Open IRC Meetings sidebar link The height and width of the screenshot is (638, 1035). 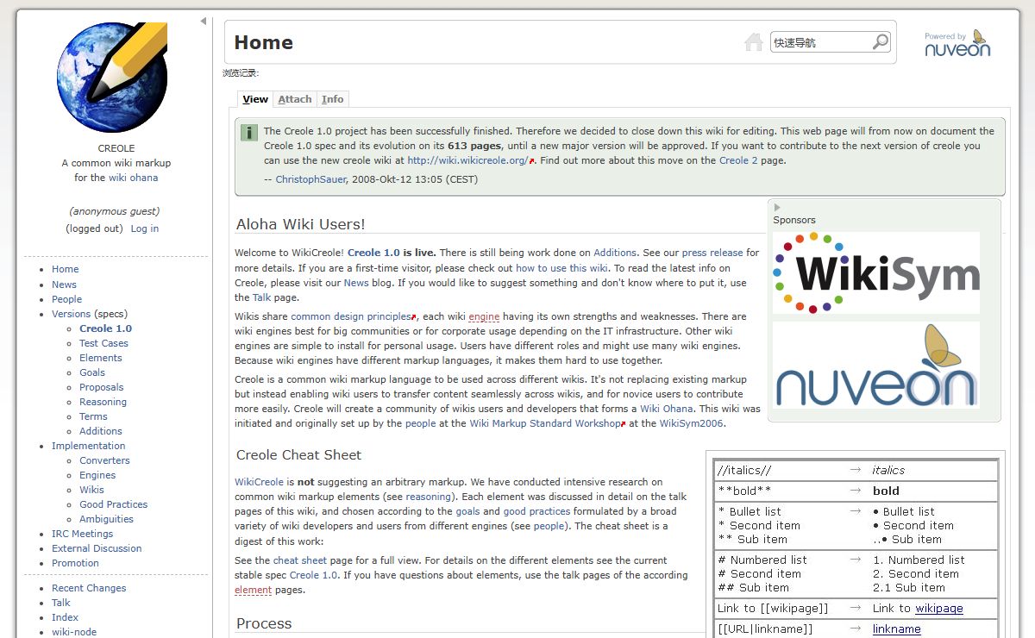point(82,534)
